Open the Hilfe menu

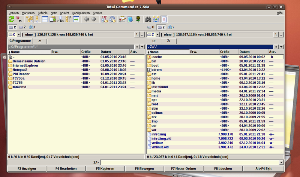279,13
